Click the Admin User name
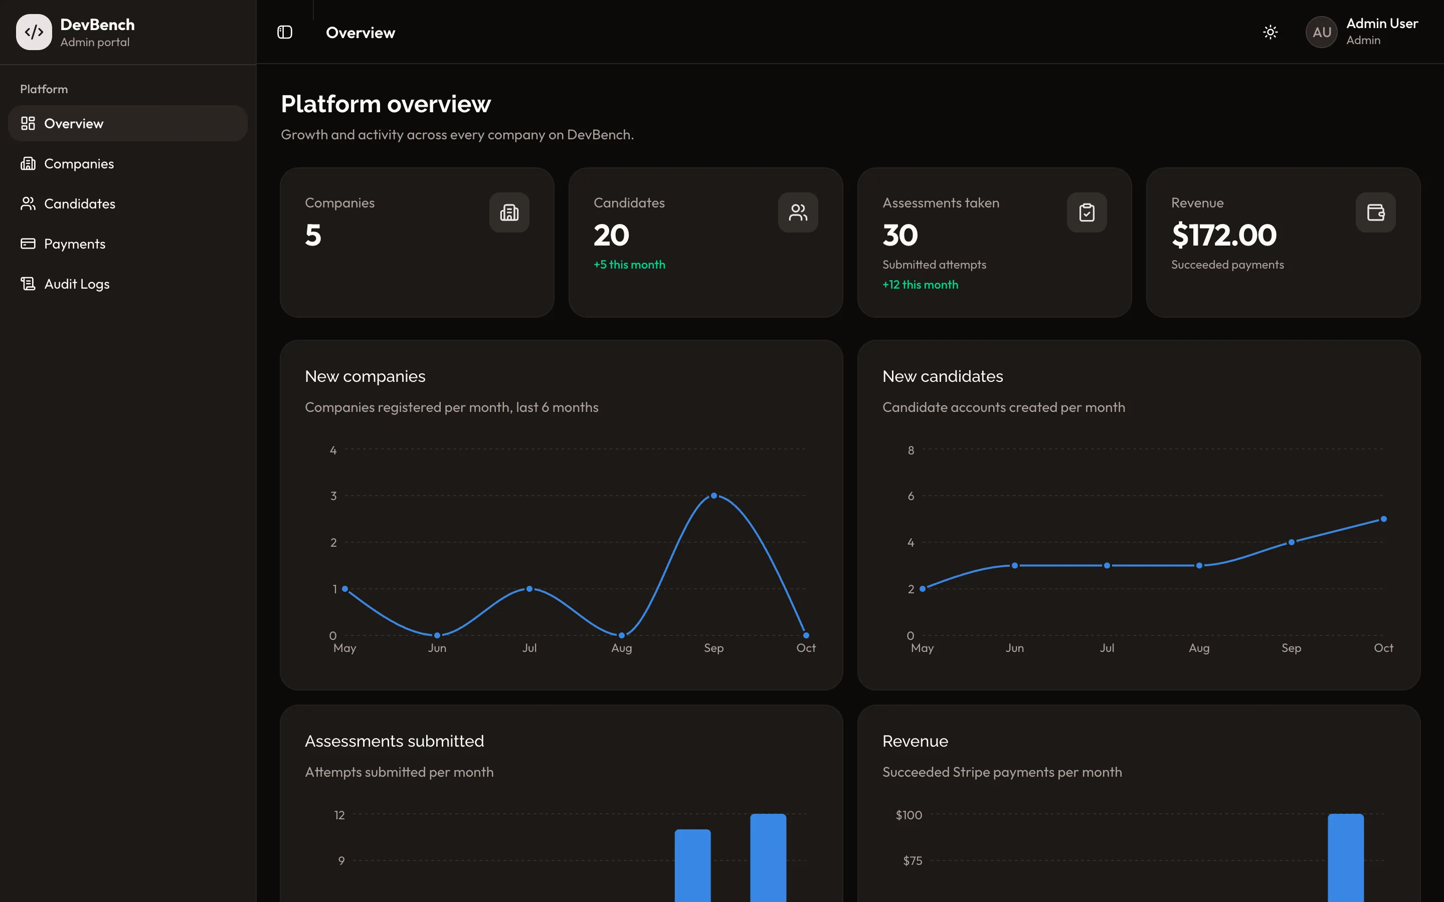Screen dimensions: 1444x902 tap(1382, 24)
